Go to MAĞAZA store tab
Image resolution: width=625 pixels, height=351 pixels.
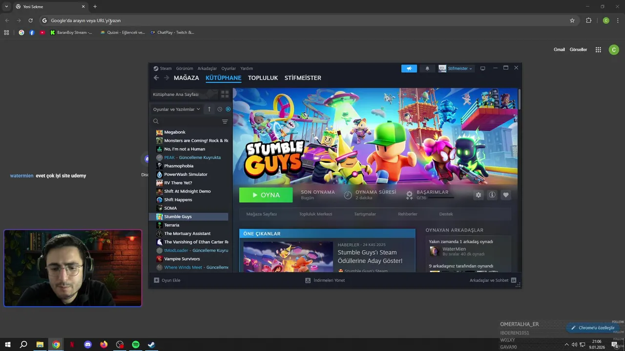[x=187, y=78]
